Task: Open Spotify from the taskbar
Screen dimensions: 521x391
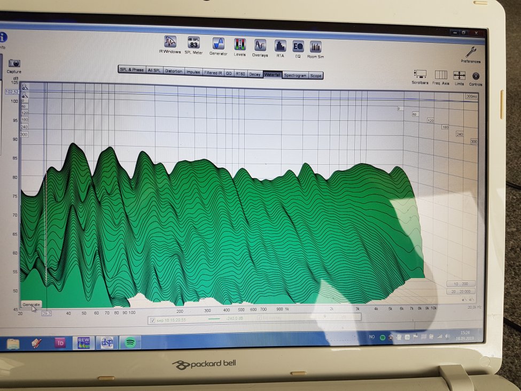Action: (x=130, y=342)
